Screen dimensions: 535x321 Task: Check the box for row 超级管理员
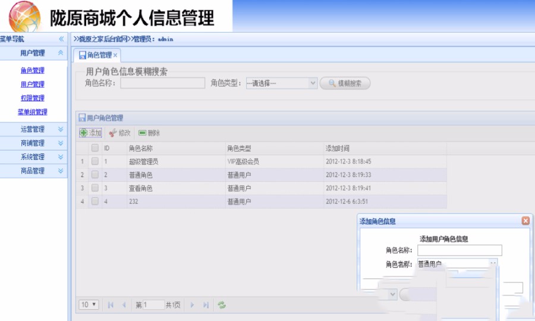tap(95, 161)
